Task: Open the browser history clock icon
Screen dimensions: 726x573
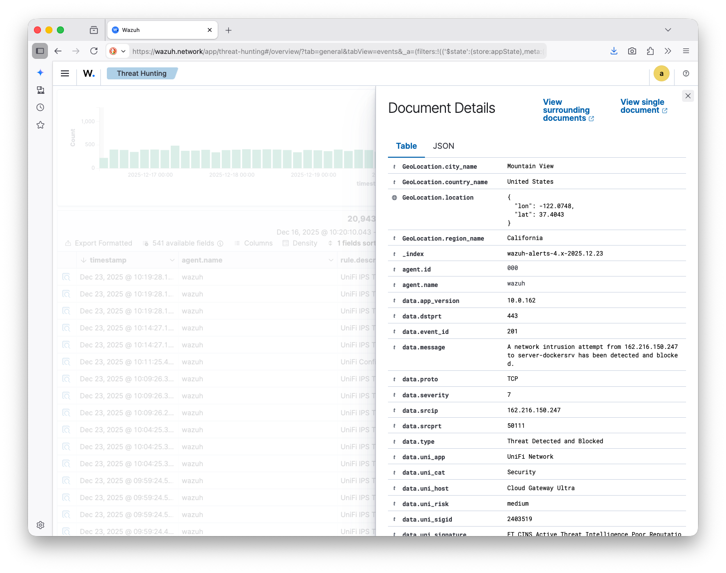Action: point(40,107)
